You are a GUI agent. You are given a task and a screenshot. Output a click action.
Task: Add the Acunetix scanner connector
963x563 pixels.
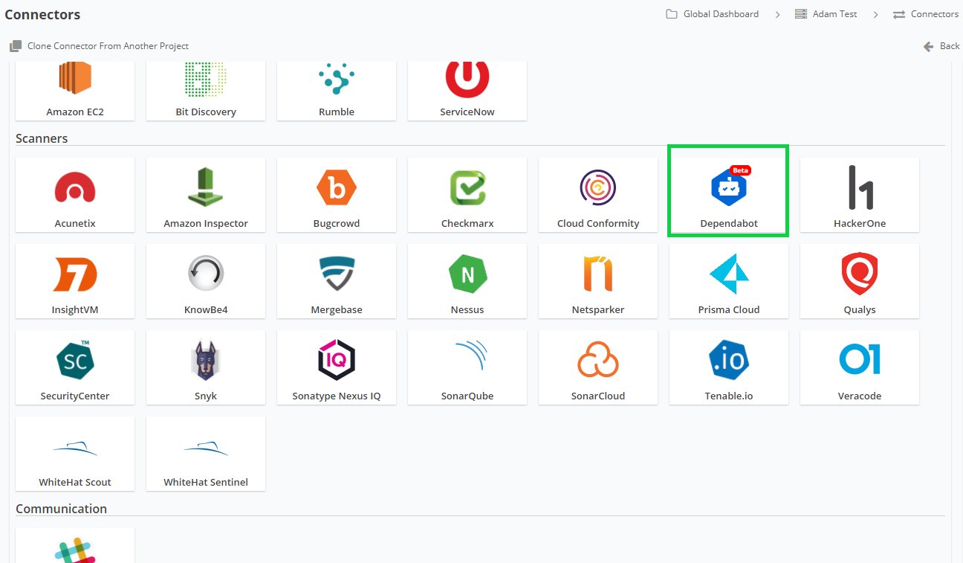(x=75, y=195)
